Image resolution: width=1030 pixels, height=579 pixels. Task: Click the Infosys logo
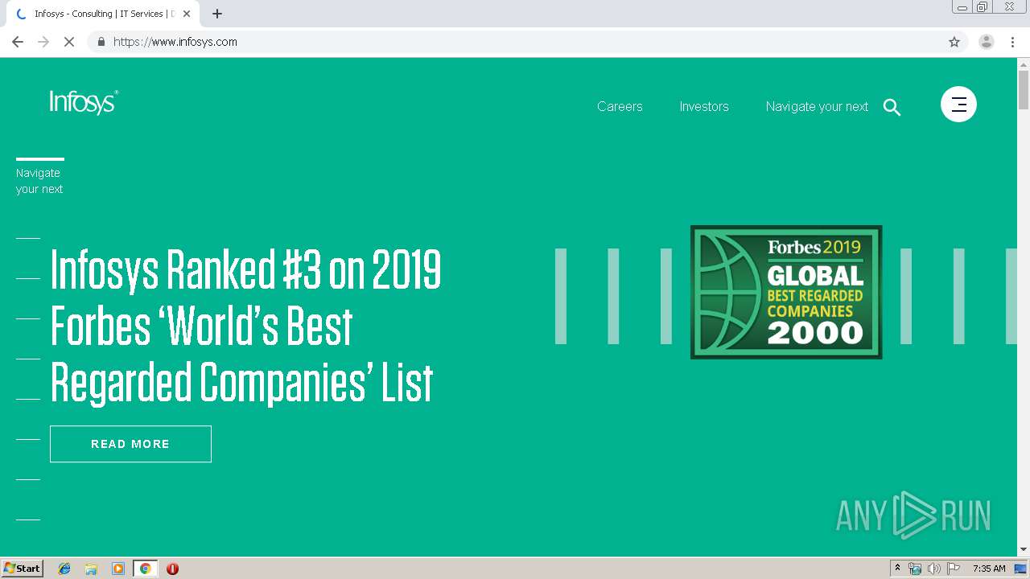tap(84, 102)
